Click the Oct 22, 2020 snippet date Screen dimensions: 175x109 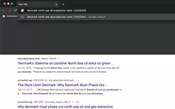tap(24, 68)
